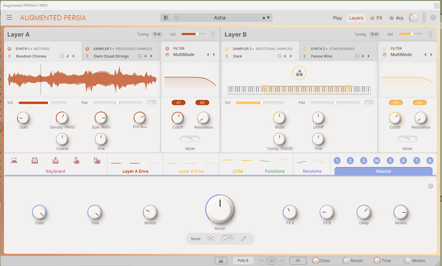Select the ramp Morph mode icon
The image size is (442, 266).
(227, 239)
